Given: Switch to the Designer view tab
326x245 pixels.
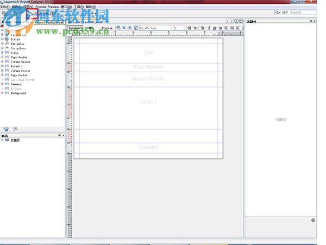Looking at the screenshot, I should (75, 28).
